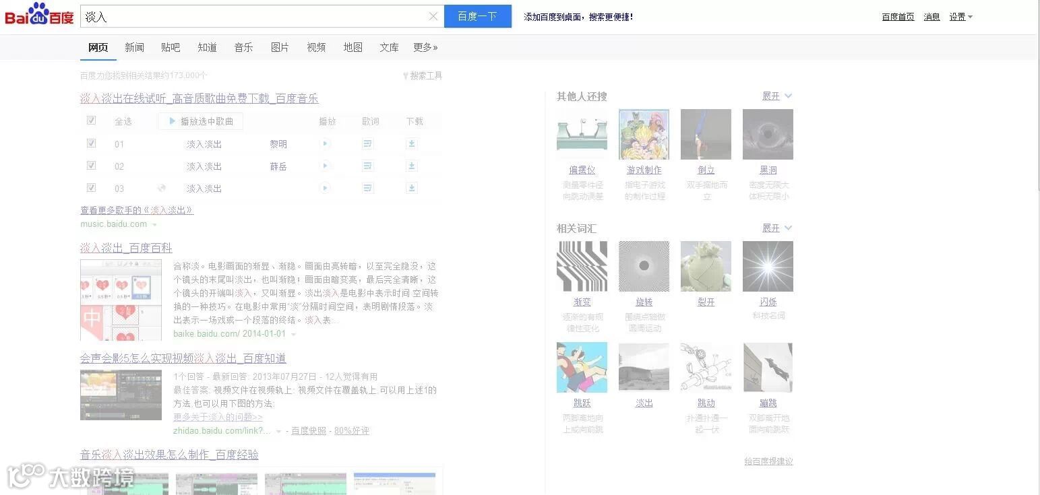Click the 跳跃 thumbnail image
1040x495 pixels.
(582, 367)
